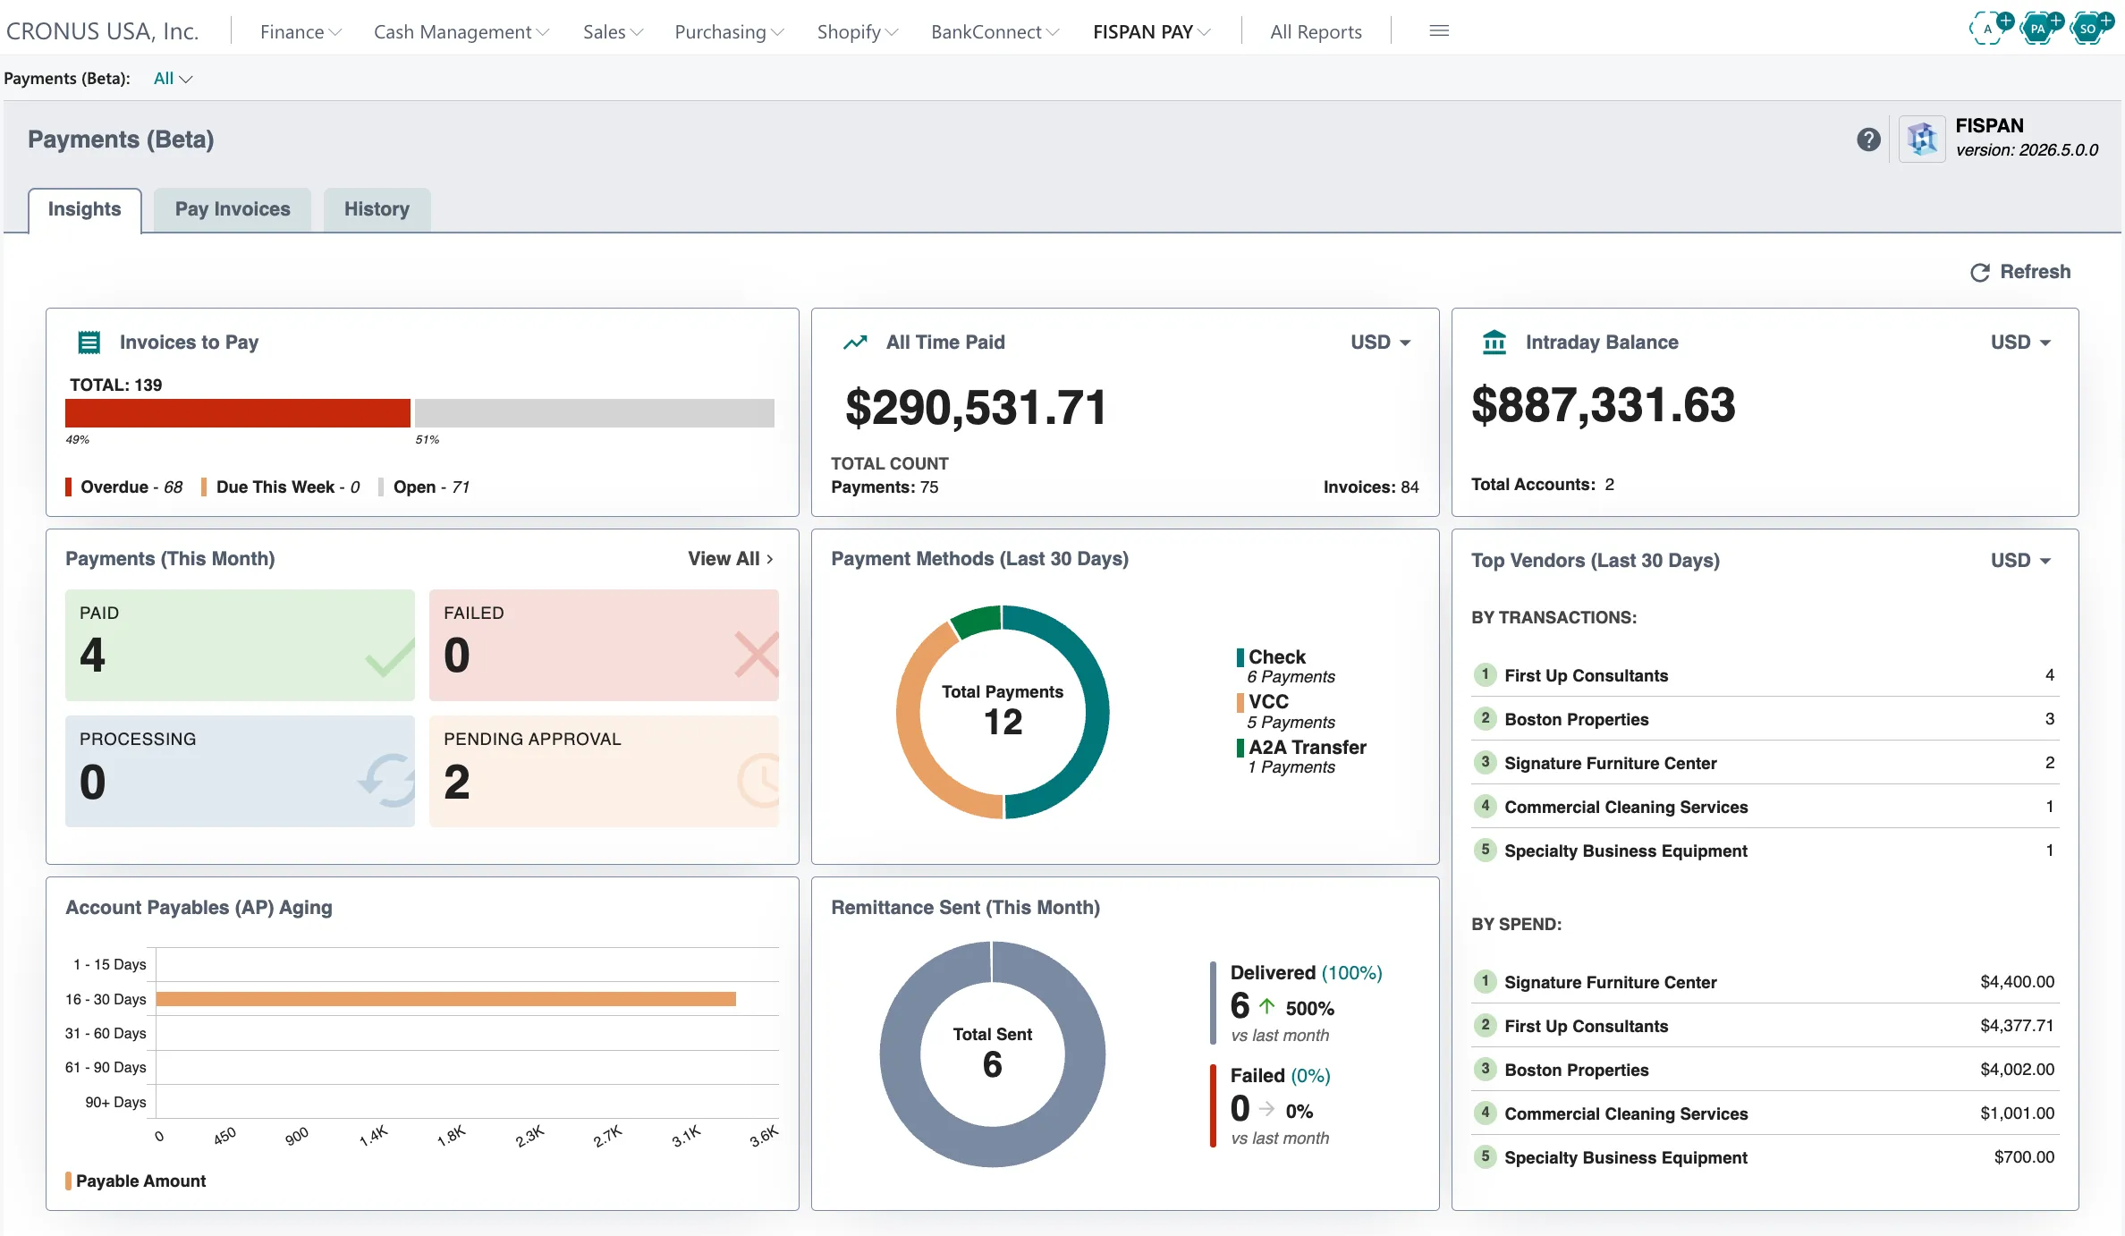Open All Reports from the navigation bar

[x=1316, y=32]
